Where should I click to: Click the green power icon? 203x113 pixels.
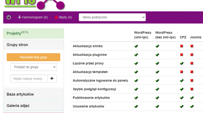click(9, 17)
